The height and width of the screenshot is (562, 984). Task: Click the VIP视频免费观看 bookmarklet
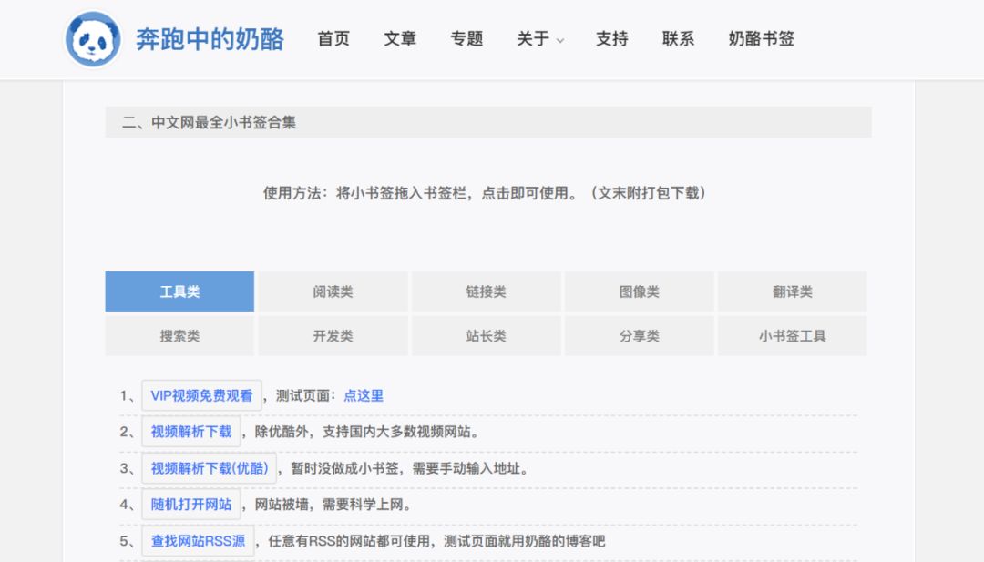[202, 395]
